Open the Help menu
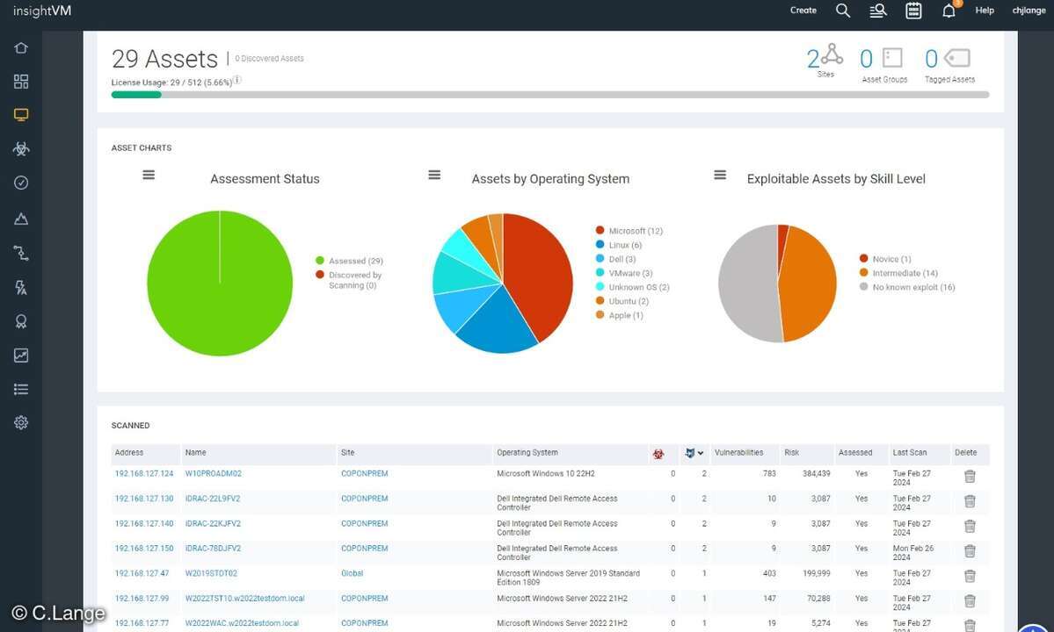 pos(985,11)
